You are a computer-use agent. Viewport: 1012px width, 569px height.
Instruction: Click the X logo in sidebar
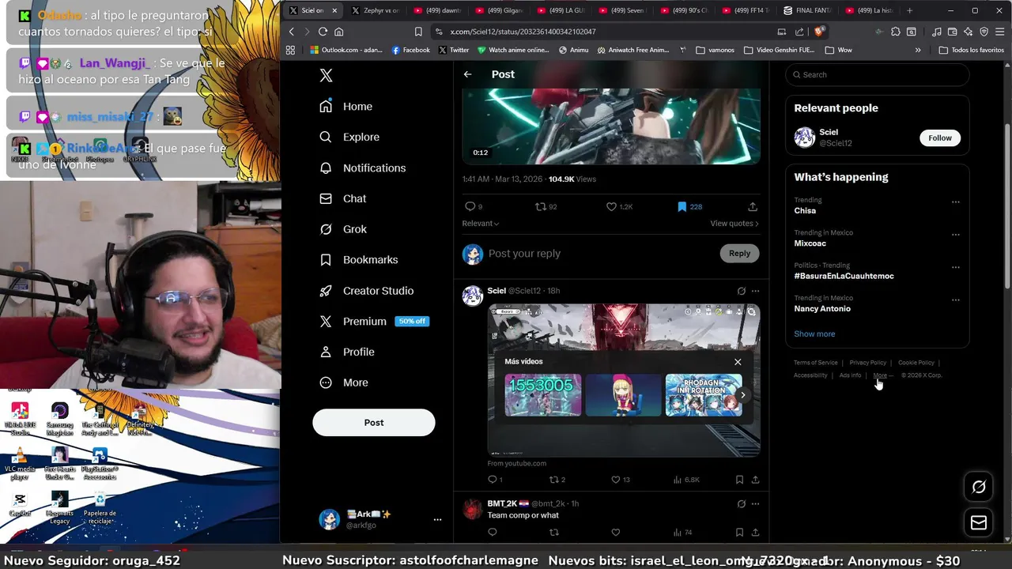click(326, 75)
